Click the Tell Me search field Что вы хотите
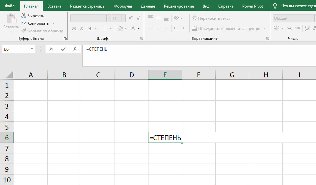 pyautogui.click(x=298, y=6)
